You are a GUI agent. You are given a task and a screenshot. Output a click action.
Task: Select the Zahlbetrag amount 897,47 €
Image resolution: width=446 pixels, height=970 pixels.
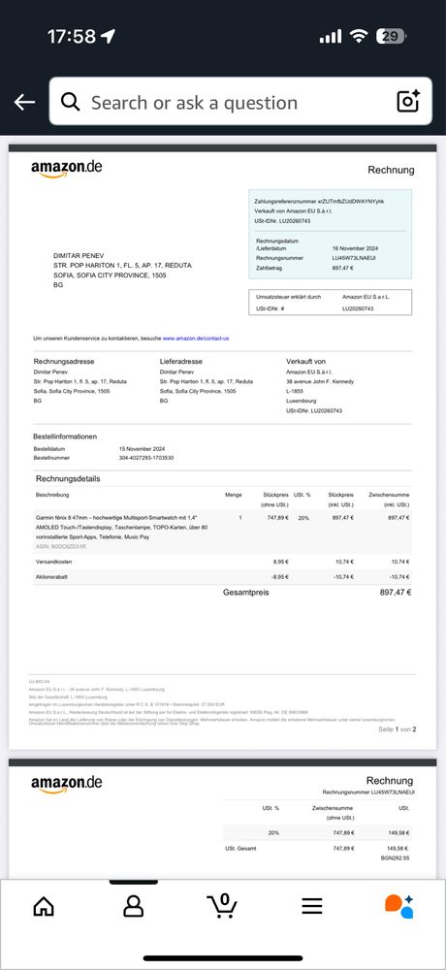point(342,268)
